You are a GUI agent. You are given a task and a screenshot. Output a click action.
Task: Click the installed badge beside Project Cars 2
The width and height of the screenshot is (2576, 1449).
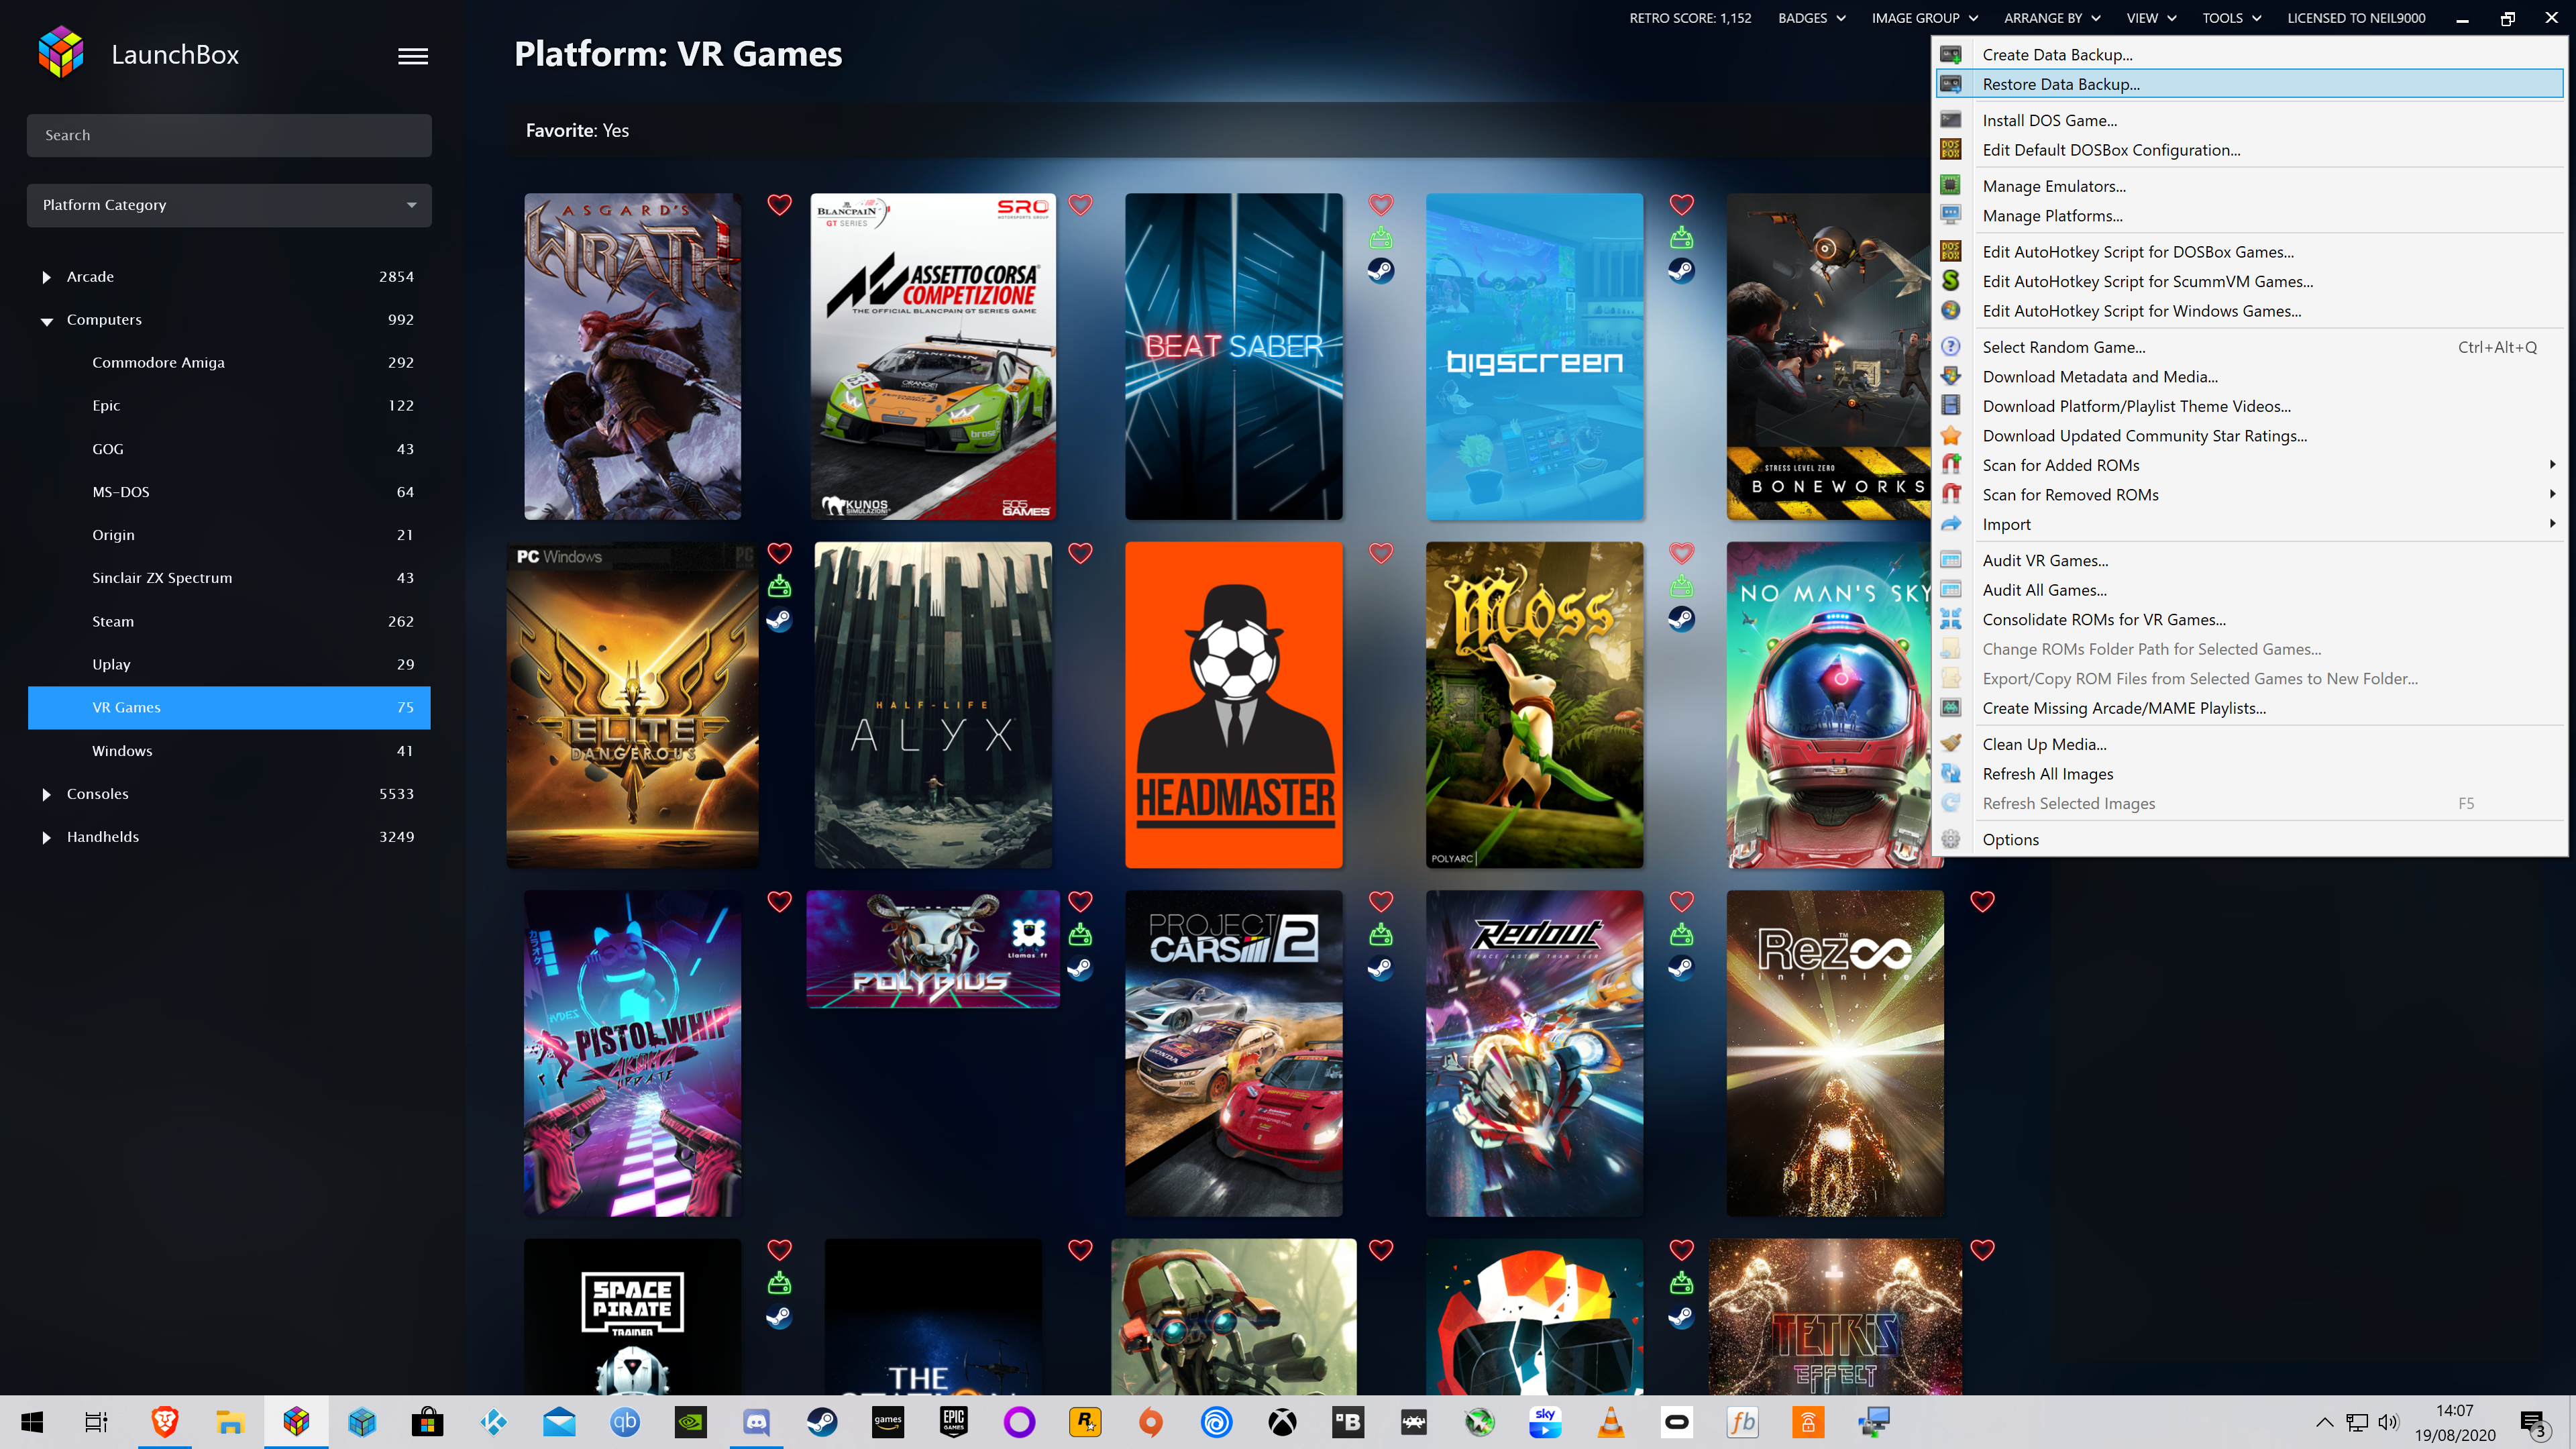(1381, 935)
